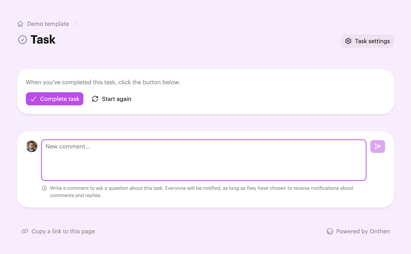Open the Demo template breadcrumb link
The image size is (411, 254).
point(48,24)
